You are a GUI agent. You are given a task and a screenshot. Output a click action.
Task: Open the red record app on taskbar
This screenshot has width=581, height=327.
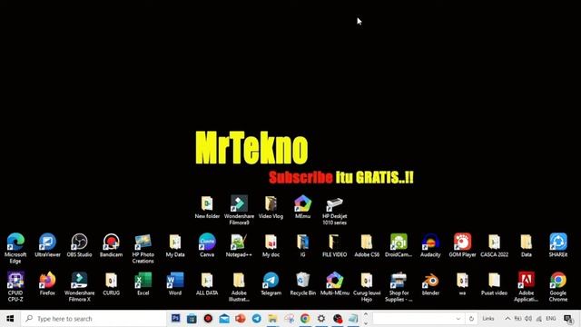[208, 319]
